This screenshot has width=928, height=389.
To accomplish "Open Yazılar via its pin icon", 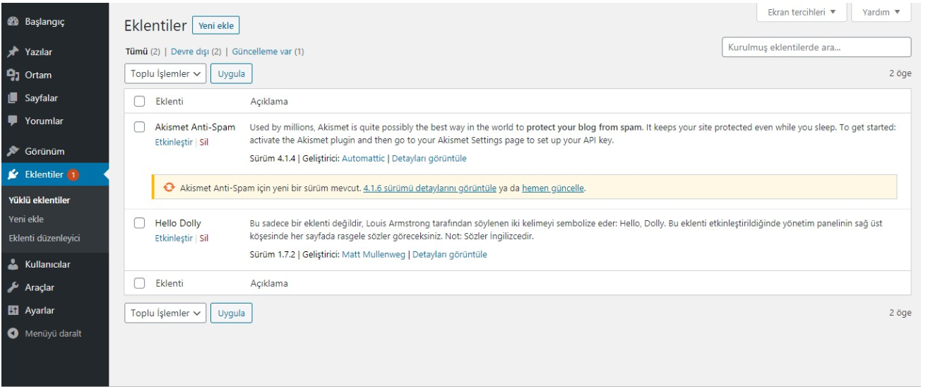I will [13, 52].
